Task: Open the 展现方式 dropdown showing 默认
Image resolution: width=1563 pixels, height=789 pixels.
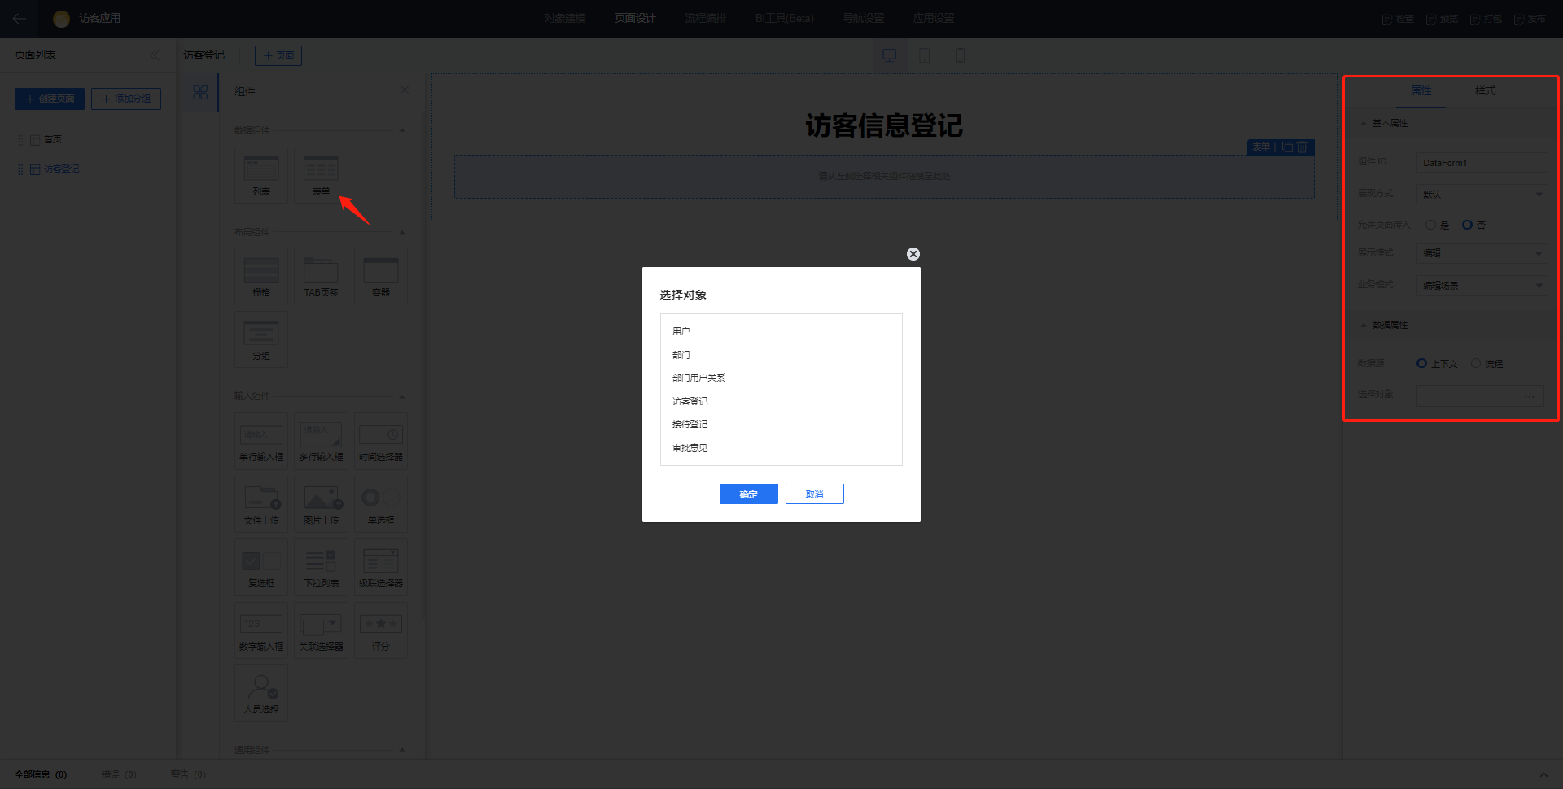Action: pos(1482,195)
